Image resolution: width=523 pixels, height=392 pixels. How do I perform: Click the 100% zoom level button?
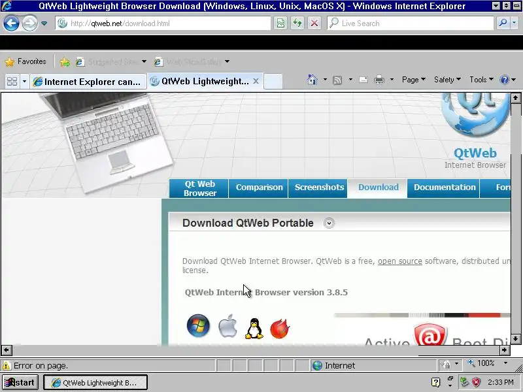pos(482,363)
